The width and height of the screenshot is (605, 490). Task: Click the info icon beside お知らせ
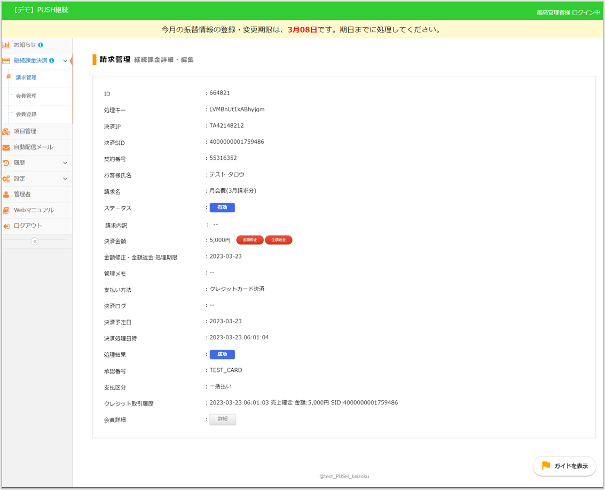coord(41,45)
